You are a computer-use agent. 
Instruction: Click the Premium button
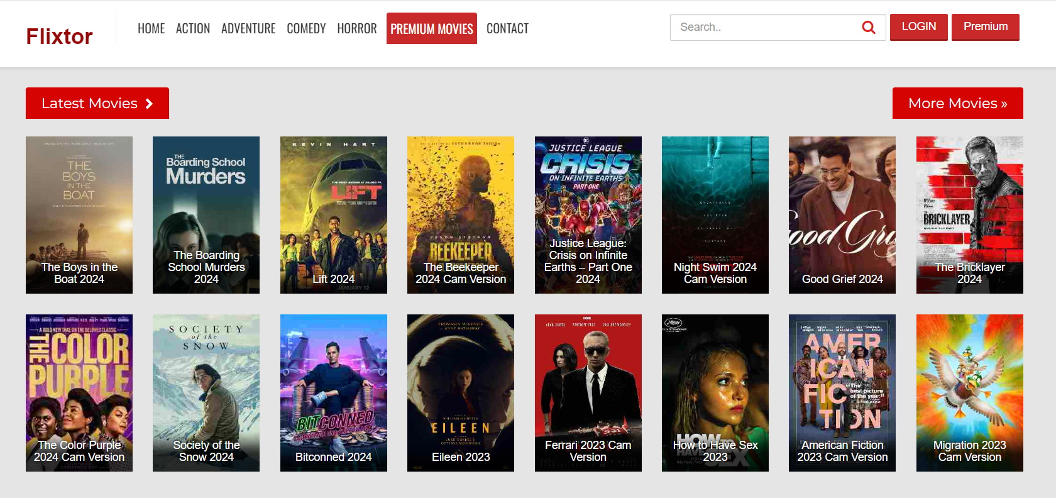(x=985, y=27)
